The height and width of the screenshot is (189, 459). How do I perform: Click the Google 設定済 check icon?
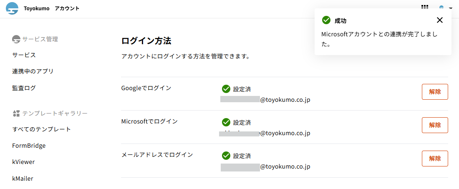226,89
